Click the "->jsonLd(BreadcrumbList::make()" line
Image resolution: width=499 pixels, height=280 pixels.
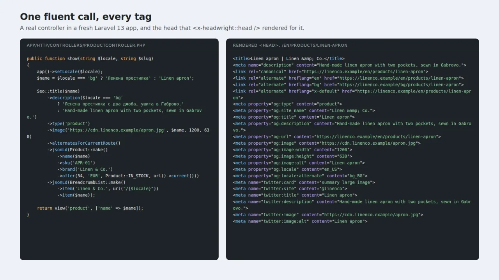pyautogui.click(x=87, y=182)
